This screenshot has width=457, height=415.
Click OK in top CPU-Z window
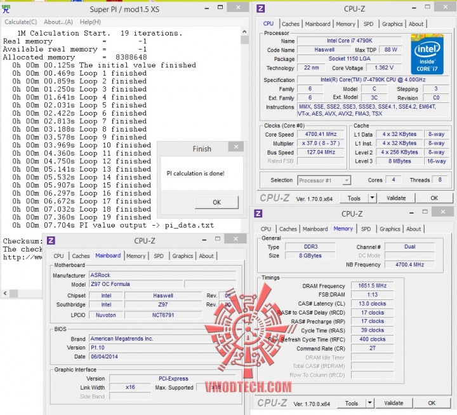pyautogui.click(x=434, y=198)
